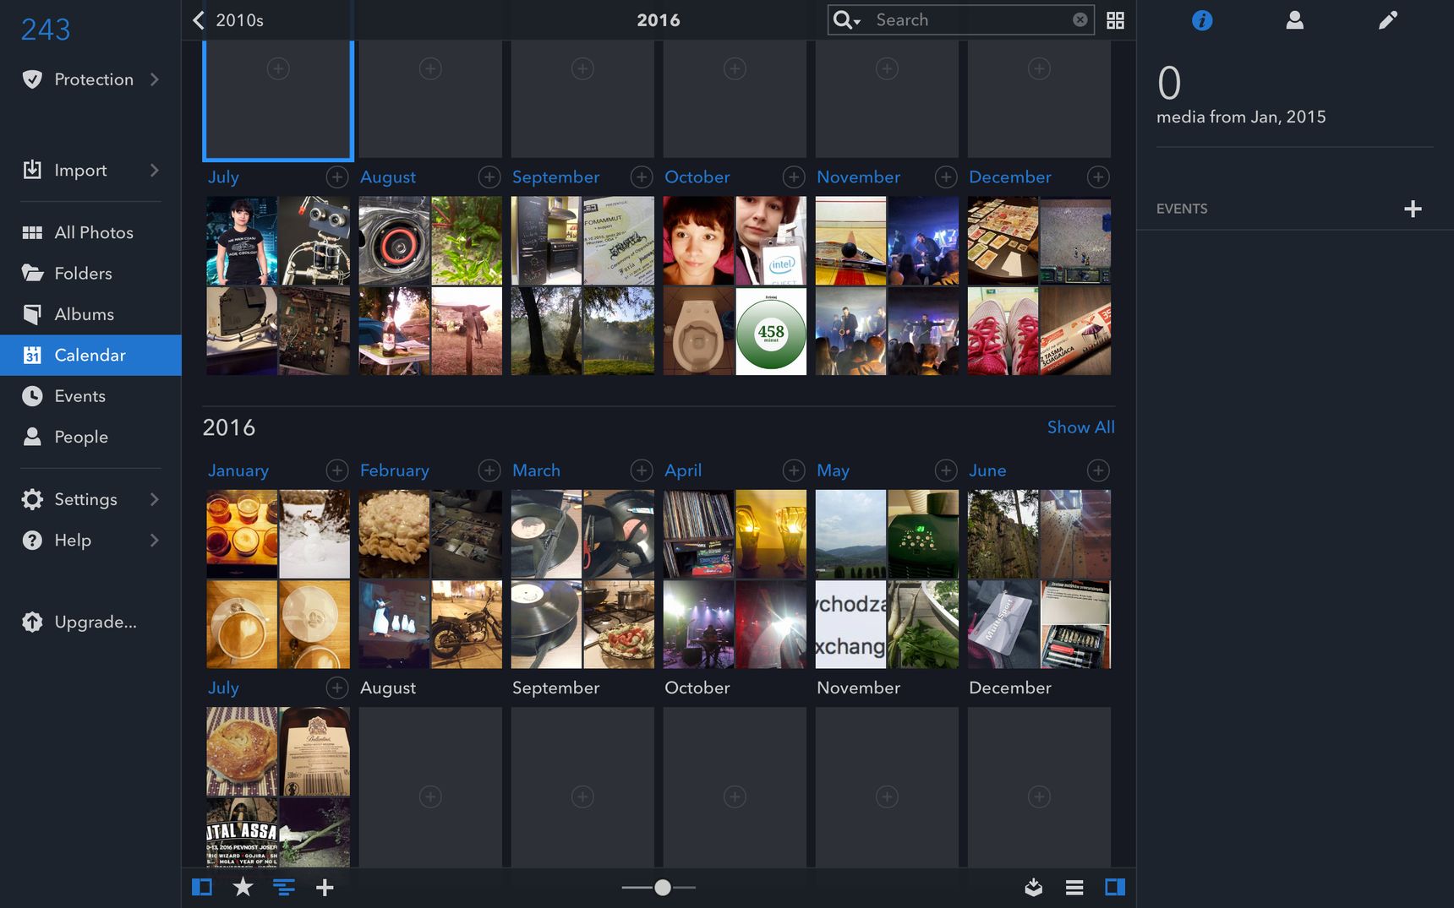Toggle the filter lines icon
This screenshot has height=908, width=1454.
coord(284,887)
